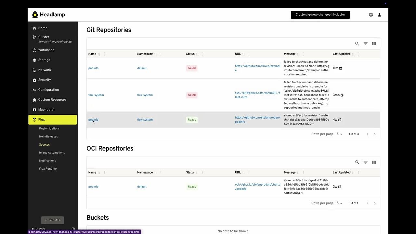Open the settings gear icon
The image size is (416, 234).
(371, 15)
